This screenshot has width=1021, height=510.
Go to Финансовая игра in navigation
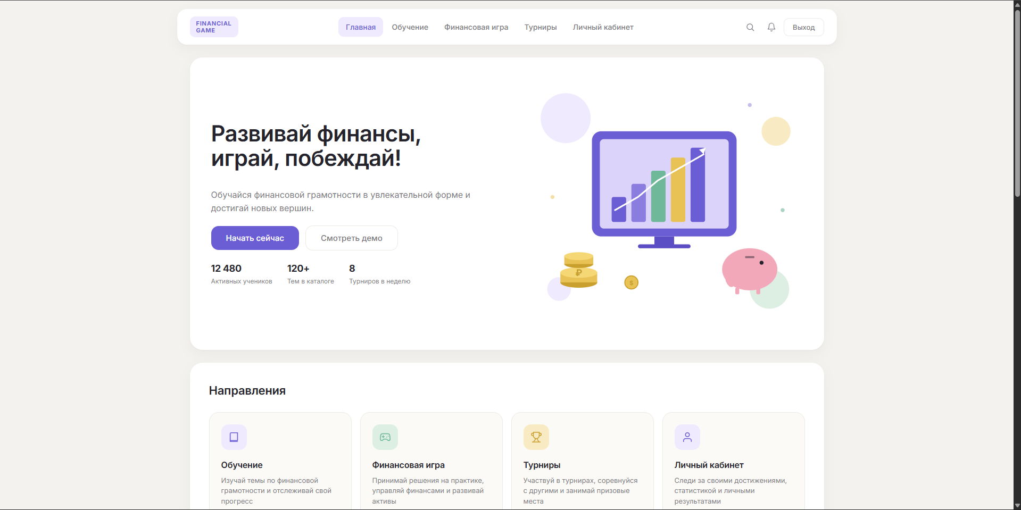click(x=476, y=27)
